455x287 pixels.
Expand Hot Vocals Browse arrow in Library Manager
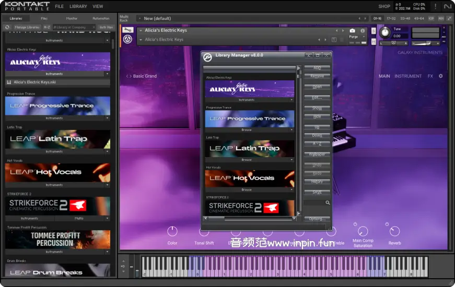[291, 190]
